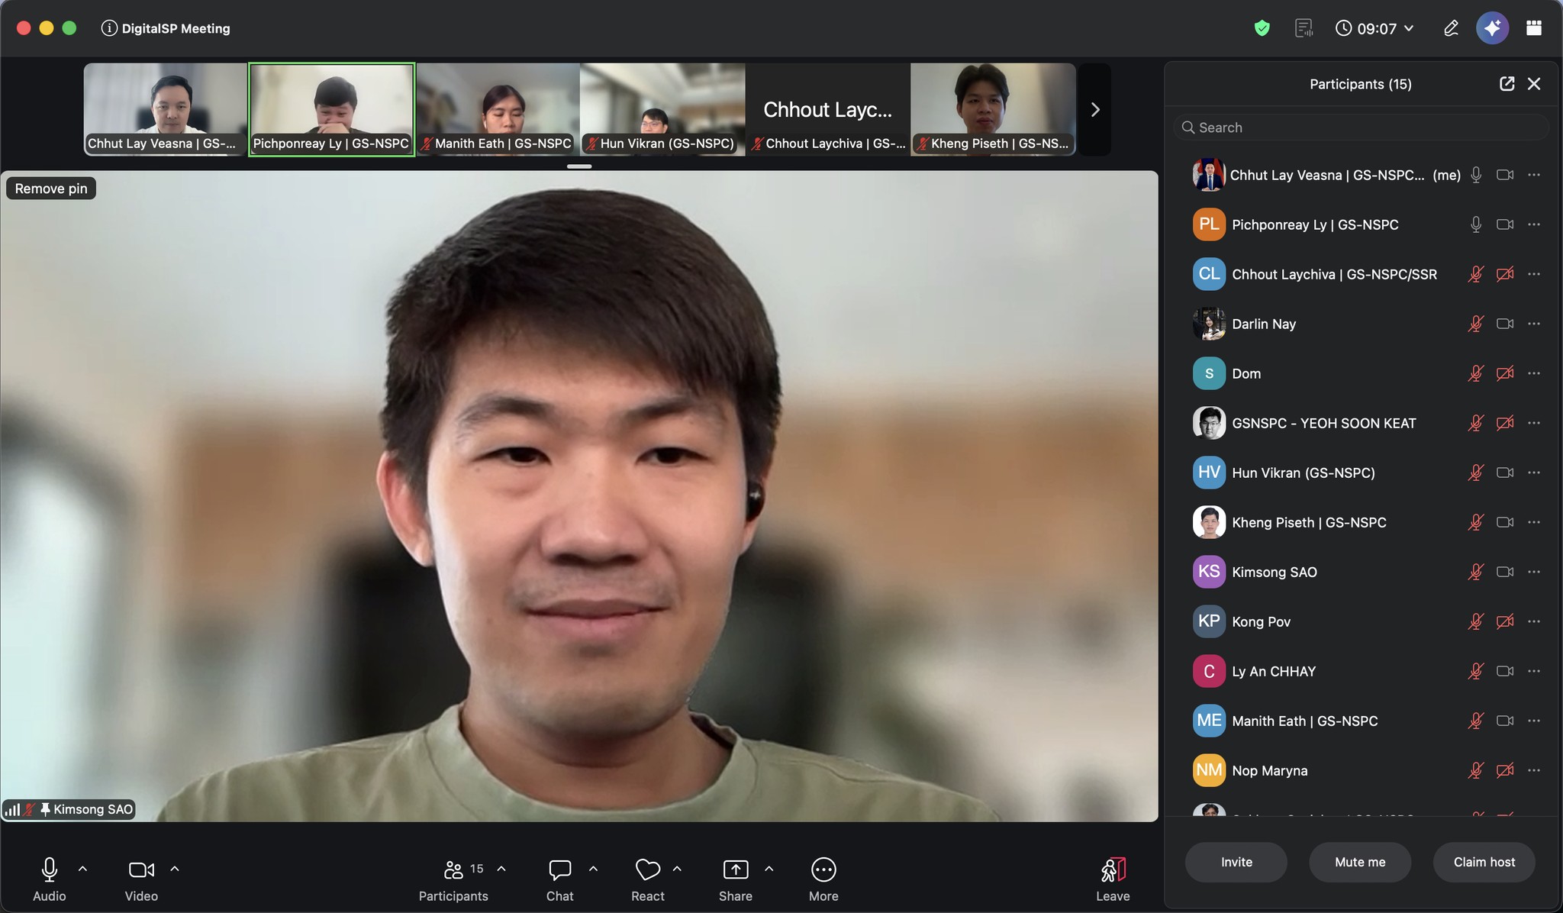Select Pichponreay Ly video thumbnail
1563x913 pixels.
(x=332, y=109)
